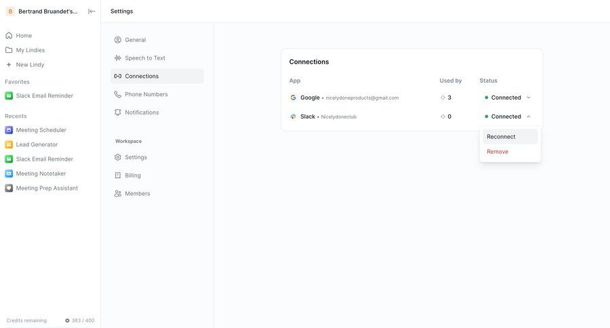
Task: Click the Slack workspace name Nicelydoneclub
Action: tap(338, 117)
